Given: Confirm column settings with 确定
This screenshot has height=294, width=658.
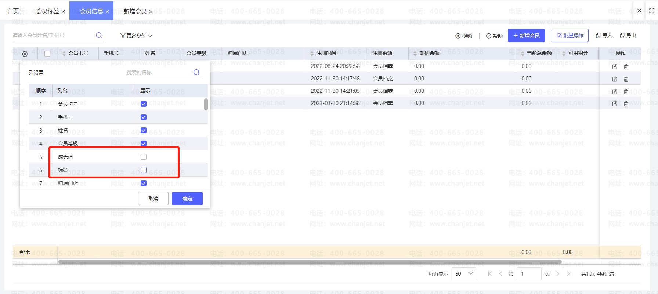Looking at the screenshot, I should pyautogui.click(x=187, y=199).
